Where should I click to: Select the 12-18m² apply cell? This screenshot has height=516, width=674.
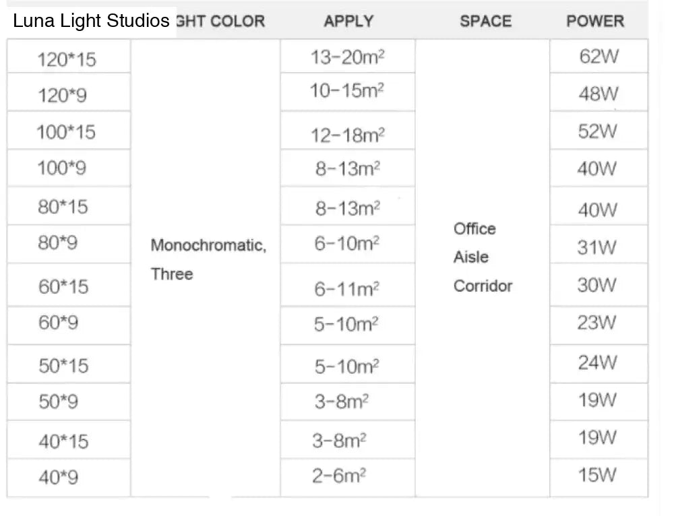(x=348, y=131)
